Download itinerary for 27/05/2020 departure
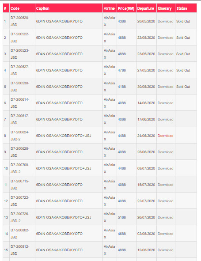 point(165,70)
